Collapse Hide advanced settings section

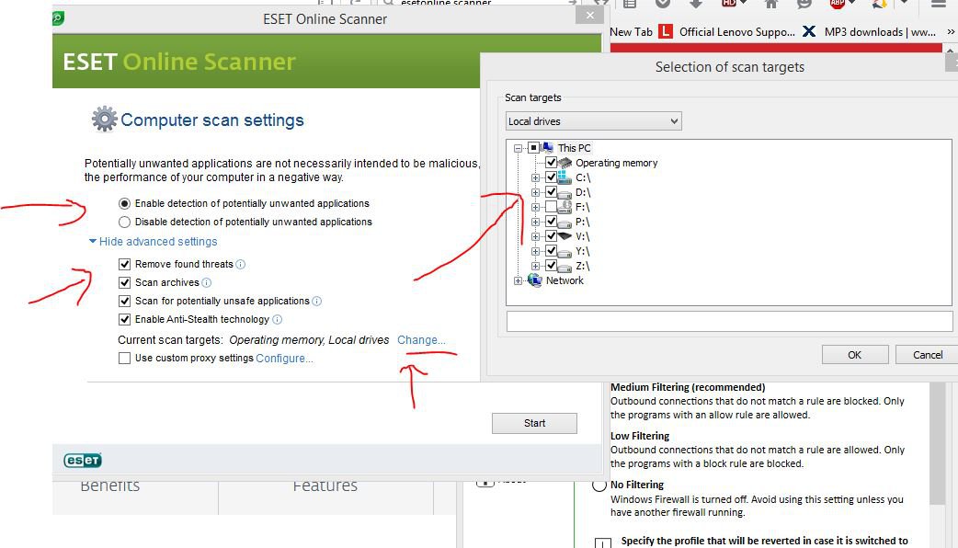tap(154, 242)
